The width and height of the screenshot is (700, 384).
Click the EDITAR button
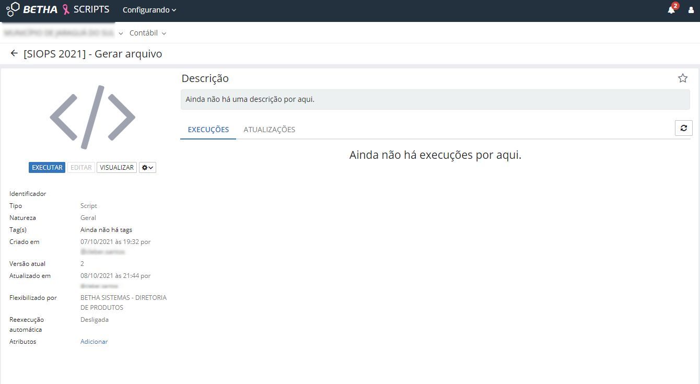[81, 168]
